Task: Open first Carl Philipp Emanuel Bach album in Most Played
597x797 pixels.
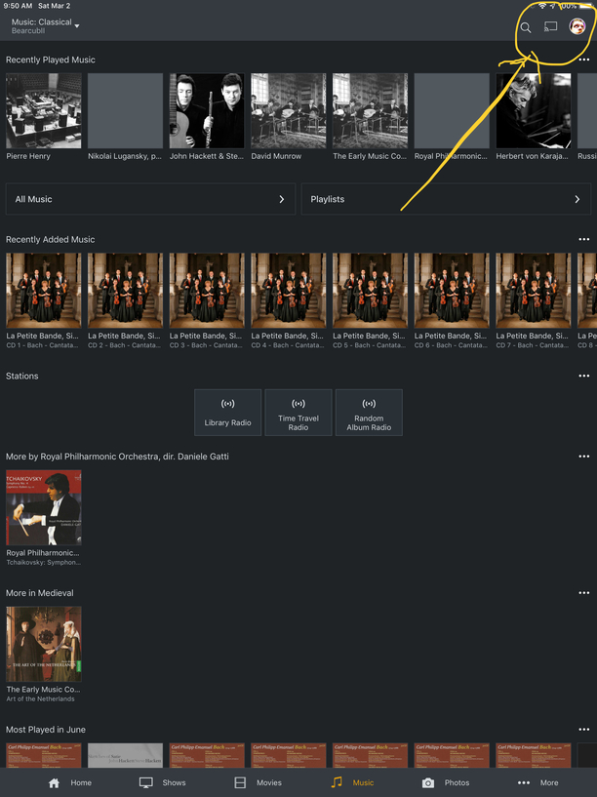Action: [44, 755]
